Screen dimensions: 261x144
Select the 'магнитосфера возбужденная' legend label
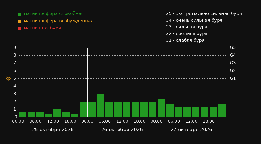[x=59, y=21]
